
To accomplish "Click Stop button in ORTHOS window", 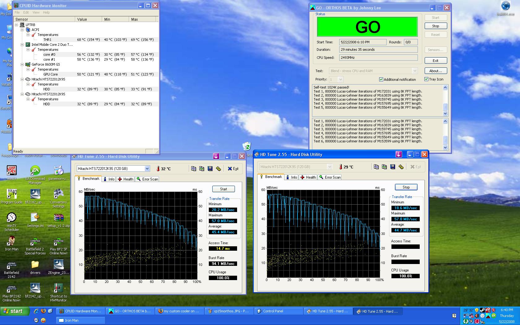I will [x=435, y=26].
